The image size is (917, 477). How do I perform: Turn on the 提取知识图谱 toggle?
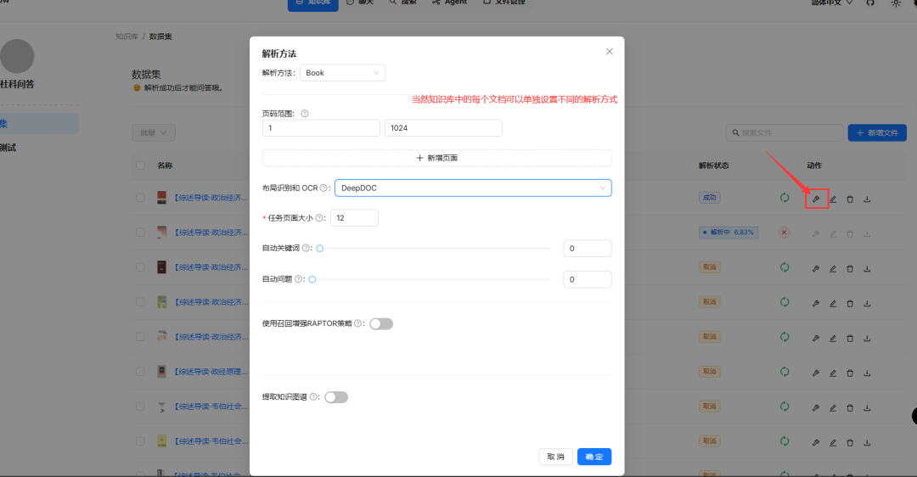pyautogui.click(x=336, y=397)
